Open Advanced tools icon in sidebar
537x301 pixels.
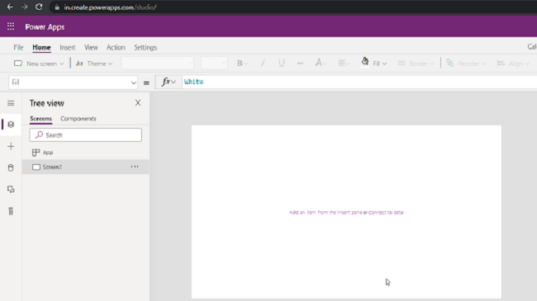[11, 211]
